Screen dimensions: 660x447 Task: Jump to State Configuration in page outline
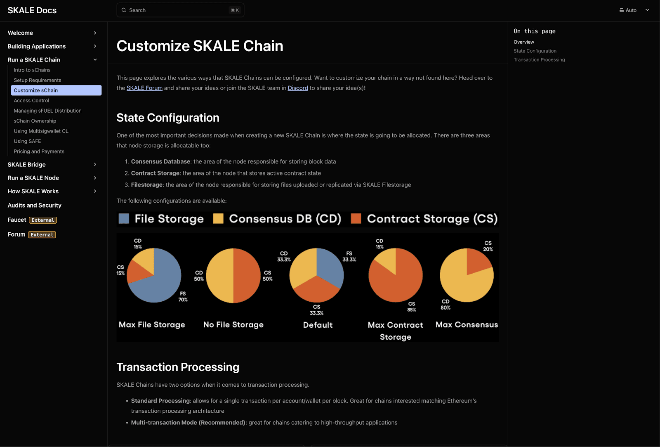(x=535, y=51)
